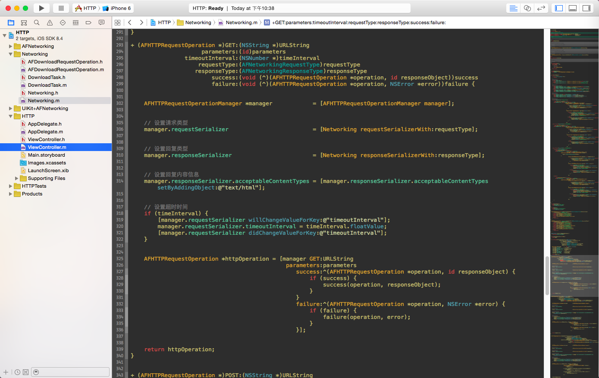This screenshot has height=378, width=599.
Task: Show the Symbol navigator
Action: (x=24, y=22)
